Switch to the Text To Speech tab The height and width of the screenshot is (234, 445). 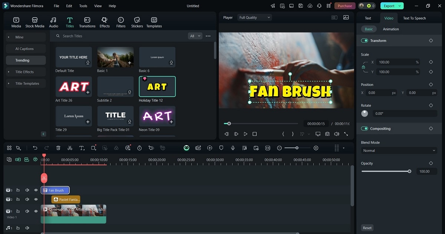click(x=415, y=18)
